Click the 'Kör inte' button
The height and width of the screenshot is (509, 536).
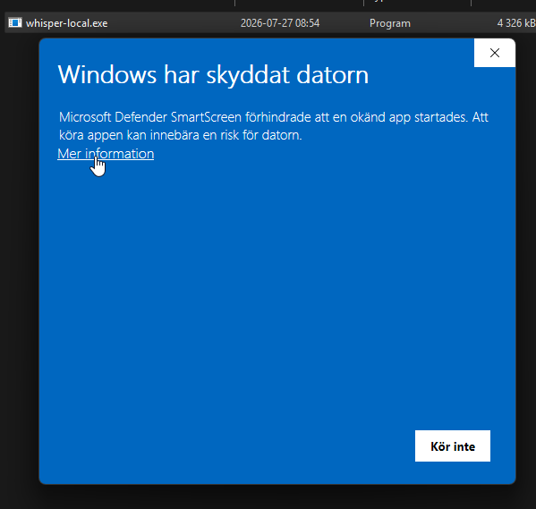453,446
